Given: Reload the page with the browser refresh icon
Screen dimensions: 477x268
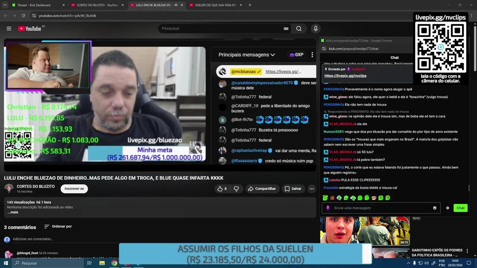Looking at the screenshot, I should coord(23,16).
